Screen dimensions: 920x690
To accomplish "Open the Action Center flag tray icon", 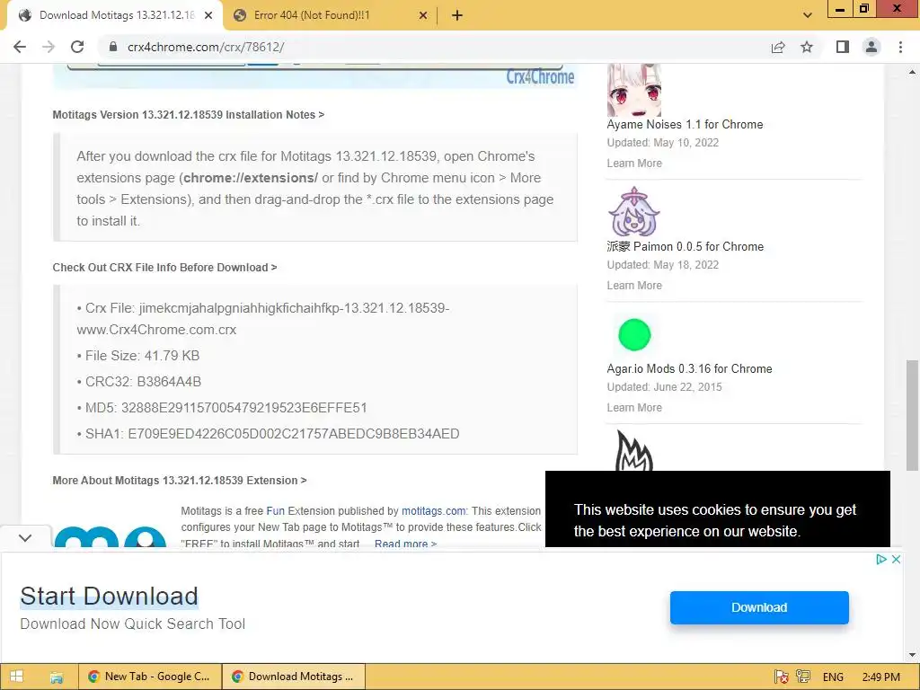I will point(781,677).
